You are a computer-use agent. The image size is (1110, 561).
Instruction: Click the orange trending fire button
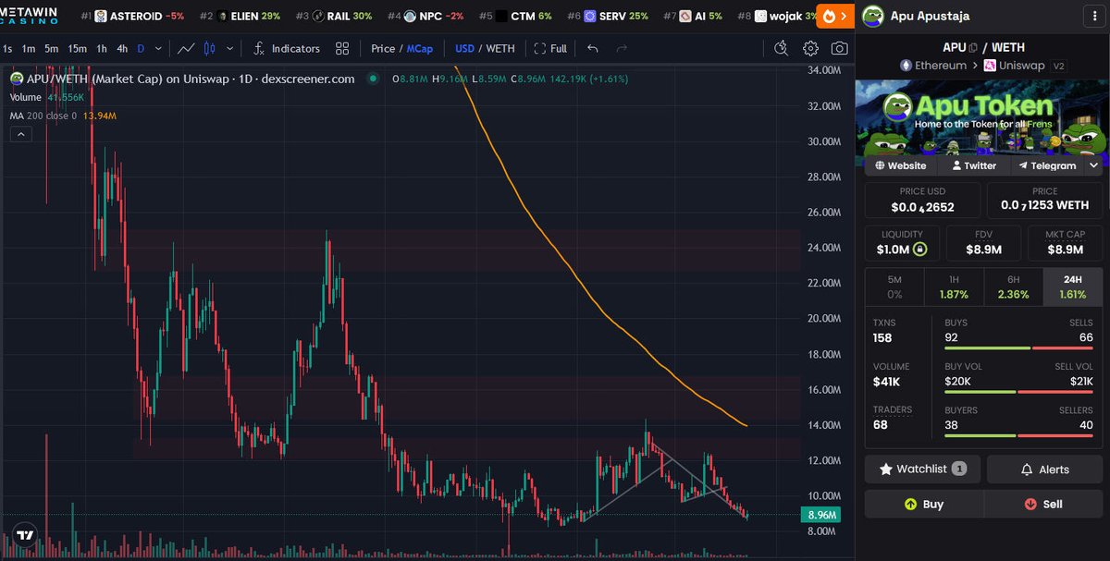coord(835,16)
